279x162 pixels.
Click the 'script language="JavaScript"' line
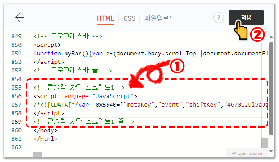coord(85,96)
